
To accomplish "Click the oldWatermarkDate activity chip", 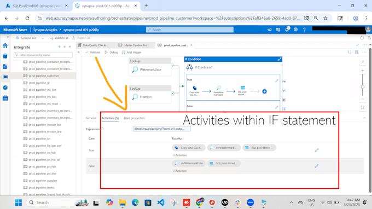I will coord(189,163).
